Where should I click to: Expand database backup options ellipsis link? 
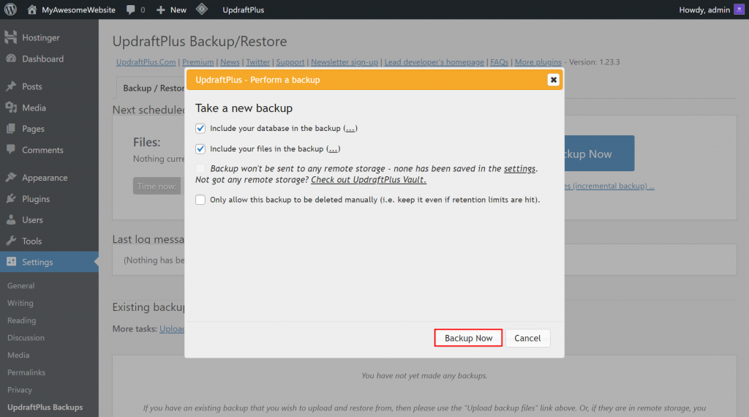pos(350,129)
